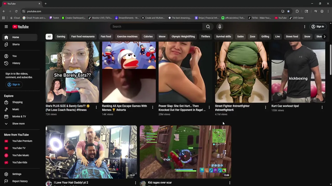Open the Twitch bookmark
This screenshot has height=186, width=332.
coord(54,18)
